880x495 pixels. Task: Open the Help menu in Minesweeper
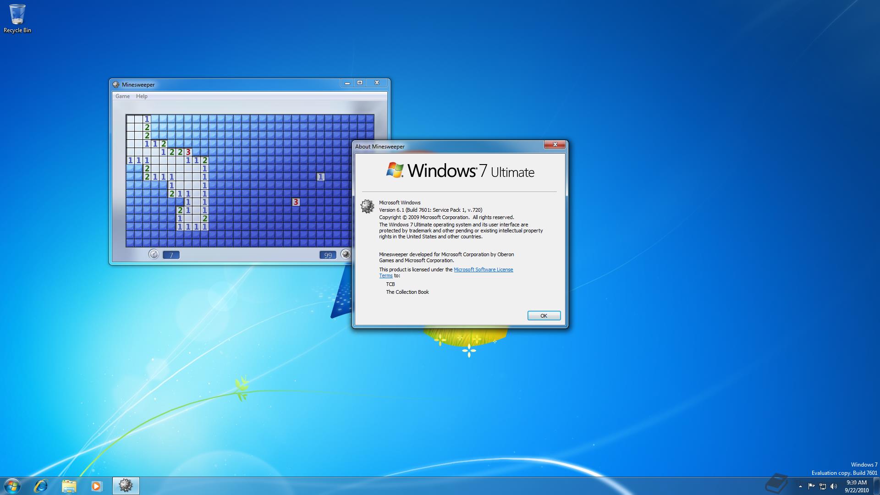pyautogui.click(x=142, y=96)
